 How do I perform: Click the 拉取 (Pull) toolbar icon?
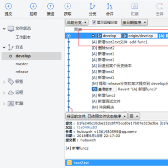pyautogui.click(x=33, y=6)
